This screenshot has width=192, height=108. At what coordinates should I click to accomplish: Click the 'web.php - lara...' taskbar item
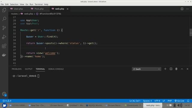click(x=153, y=105)
